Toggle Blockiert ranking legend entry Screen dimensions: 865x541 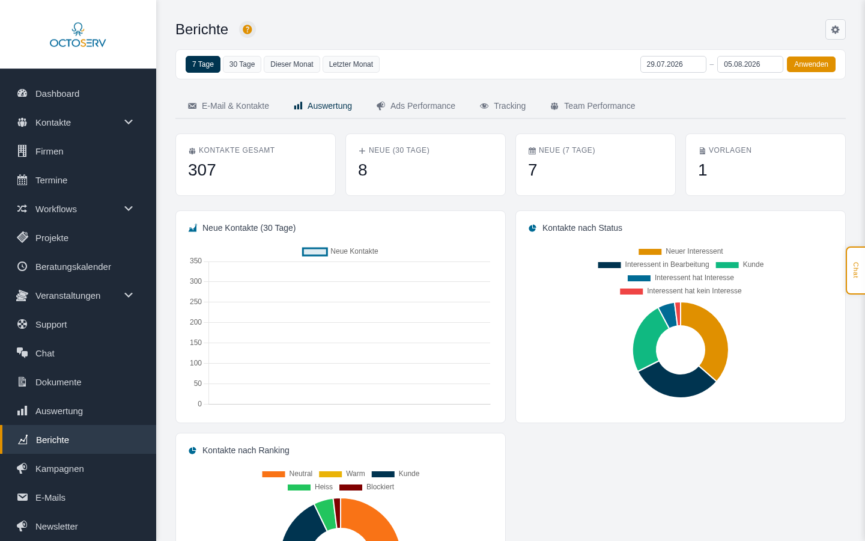[x=366, y=487]
